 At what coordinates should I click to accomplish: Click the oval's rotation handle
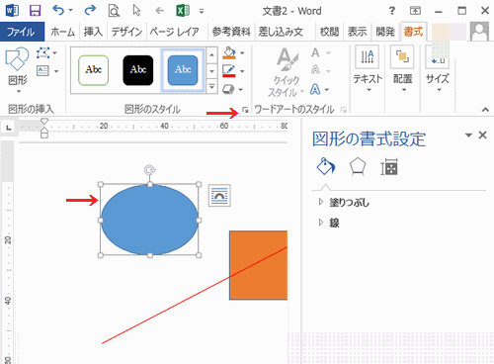(x=150, y=170)
